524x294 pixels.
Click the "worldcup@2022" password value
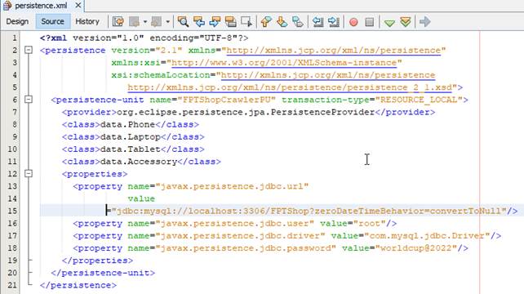point(416,248)
